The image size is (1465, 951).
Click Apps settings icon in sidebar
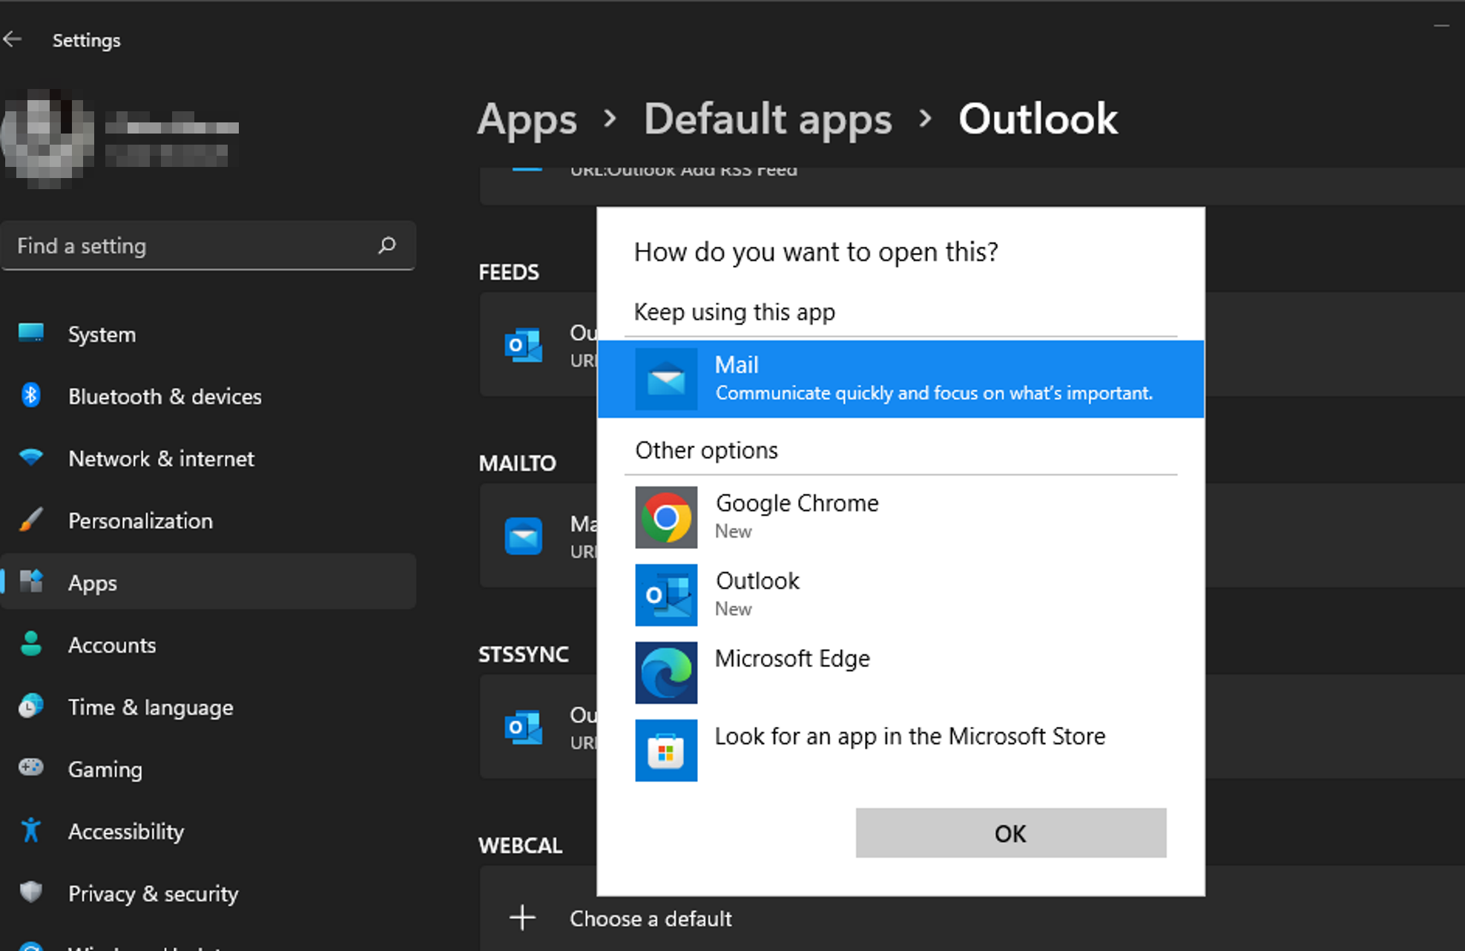pyautogui.click(x=32, y=582)
